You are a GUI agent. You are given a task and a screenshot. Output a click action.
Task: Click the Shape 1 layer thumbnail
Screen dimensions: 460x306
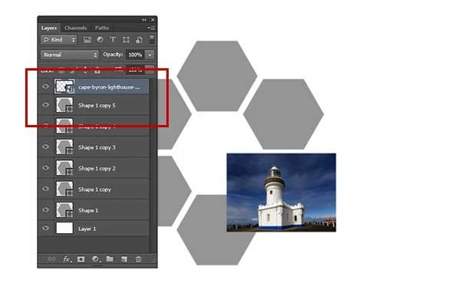point(64,210)
